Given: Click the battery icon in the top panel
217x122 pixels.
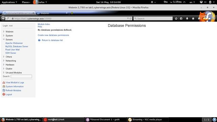Looking at the screenshot, I should tap(210, 2).
